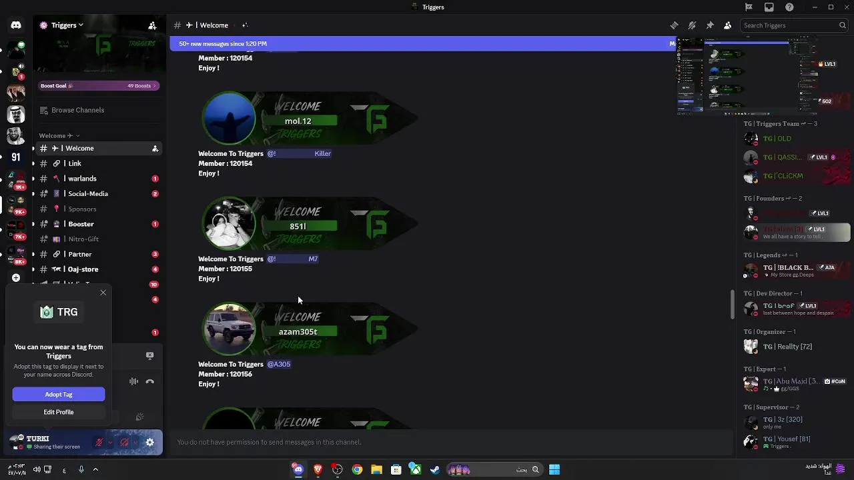Collapse the Welcome channel category
Screen dimensions: 854x480
pos(59,135)
